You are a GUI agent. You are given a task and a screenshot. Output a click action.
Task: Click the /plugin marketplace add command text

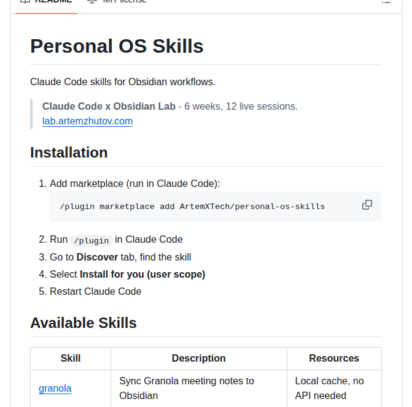(x=192, y=207)
